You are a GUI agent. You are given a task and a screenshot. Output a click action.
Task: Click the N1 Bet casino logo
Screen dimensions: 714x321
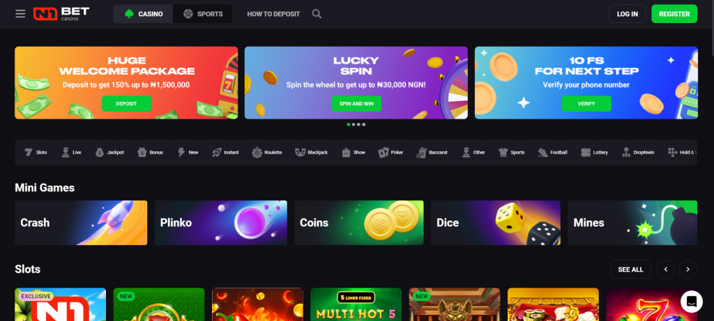click(61, 14)
